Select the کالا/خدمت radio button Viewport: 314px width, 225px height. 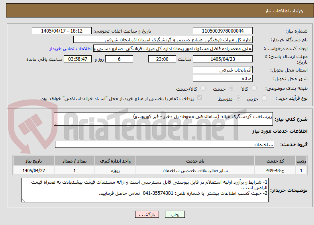[203, 88]
